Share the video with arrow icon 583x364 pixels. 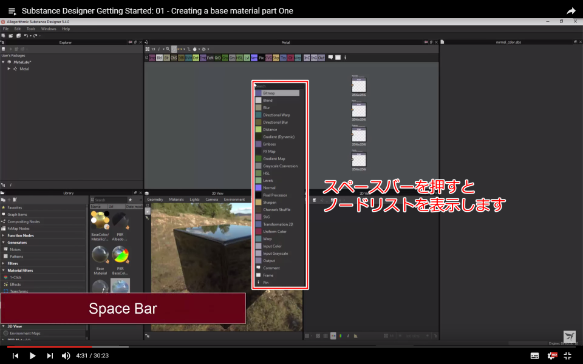tap(571, 11)
